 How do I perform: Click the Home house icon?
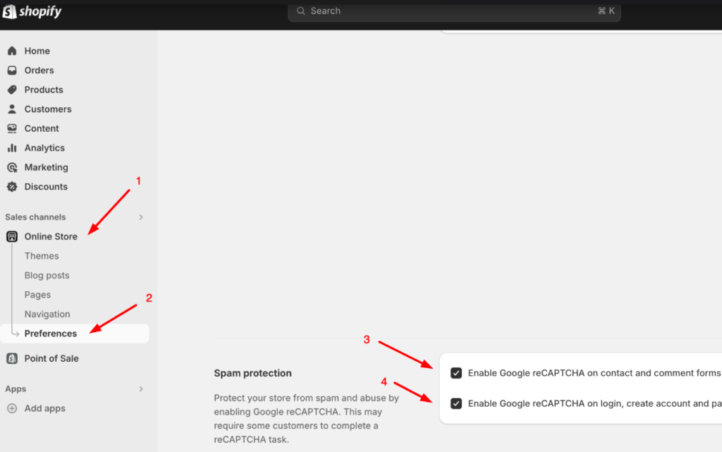12,51
